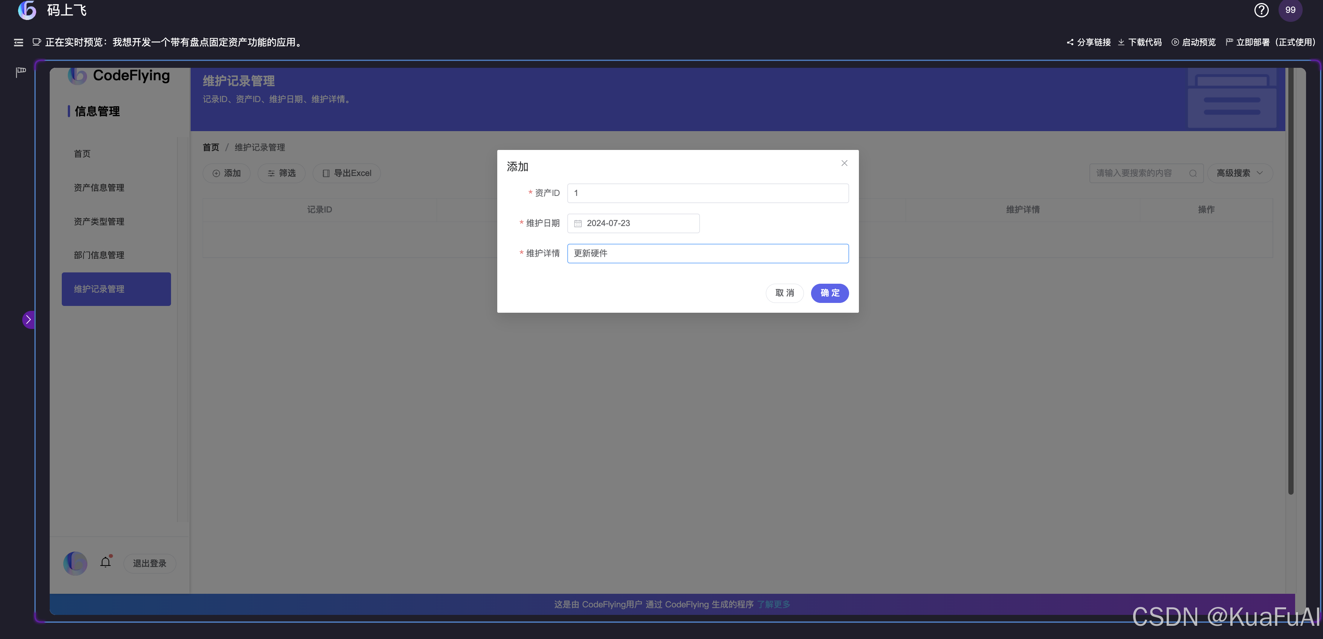
Task: Click the CodeFlying sidebar logo
Action: 119,75
